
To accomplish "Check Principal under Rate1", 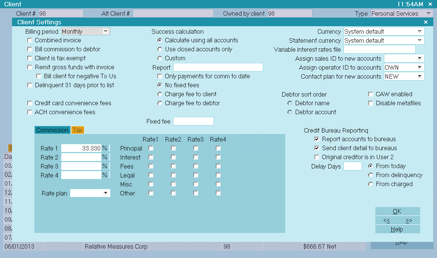I will (151, 148).
